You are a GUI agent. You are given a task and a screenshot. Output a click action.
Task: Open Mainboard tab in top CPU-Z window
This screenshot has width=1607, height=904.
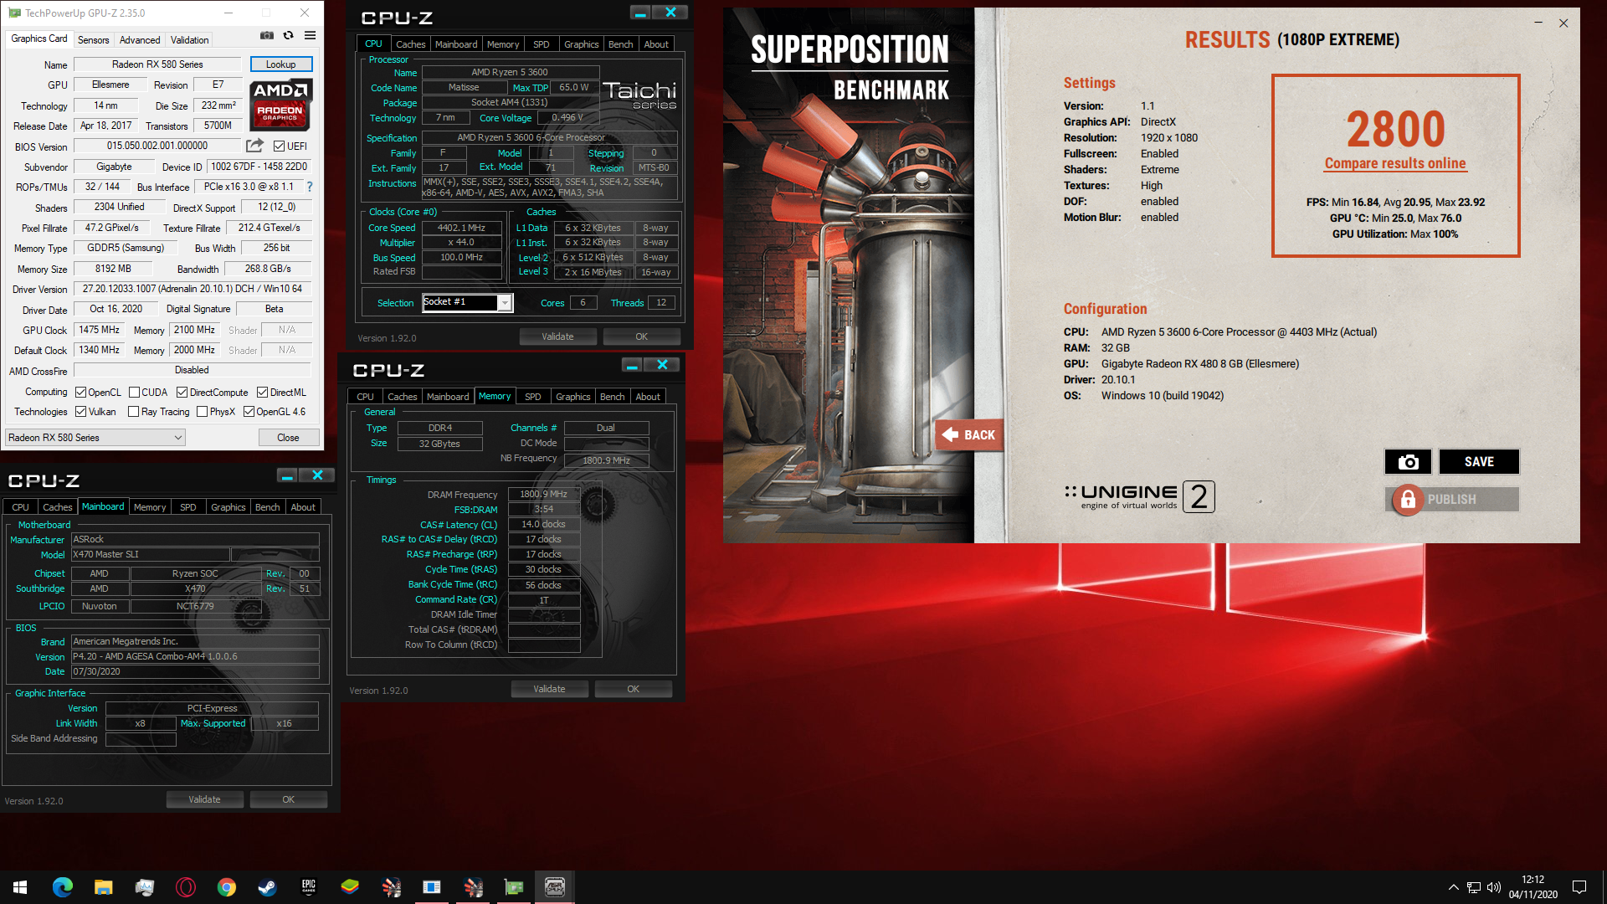click(456, 44)
